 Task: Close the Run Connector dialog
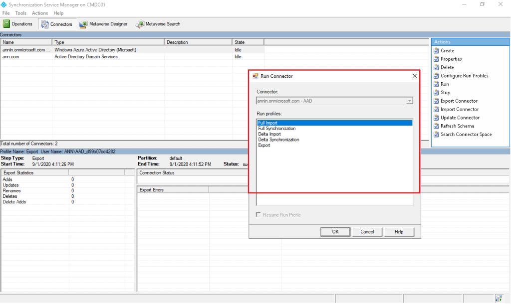pos(415,76)
